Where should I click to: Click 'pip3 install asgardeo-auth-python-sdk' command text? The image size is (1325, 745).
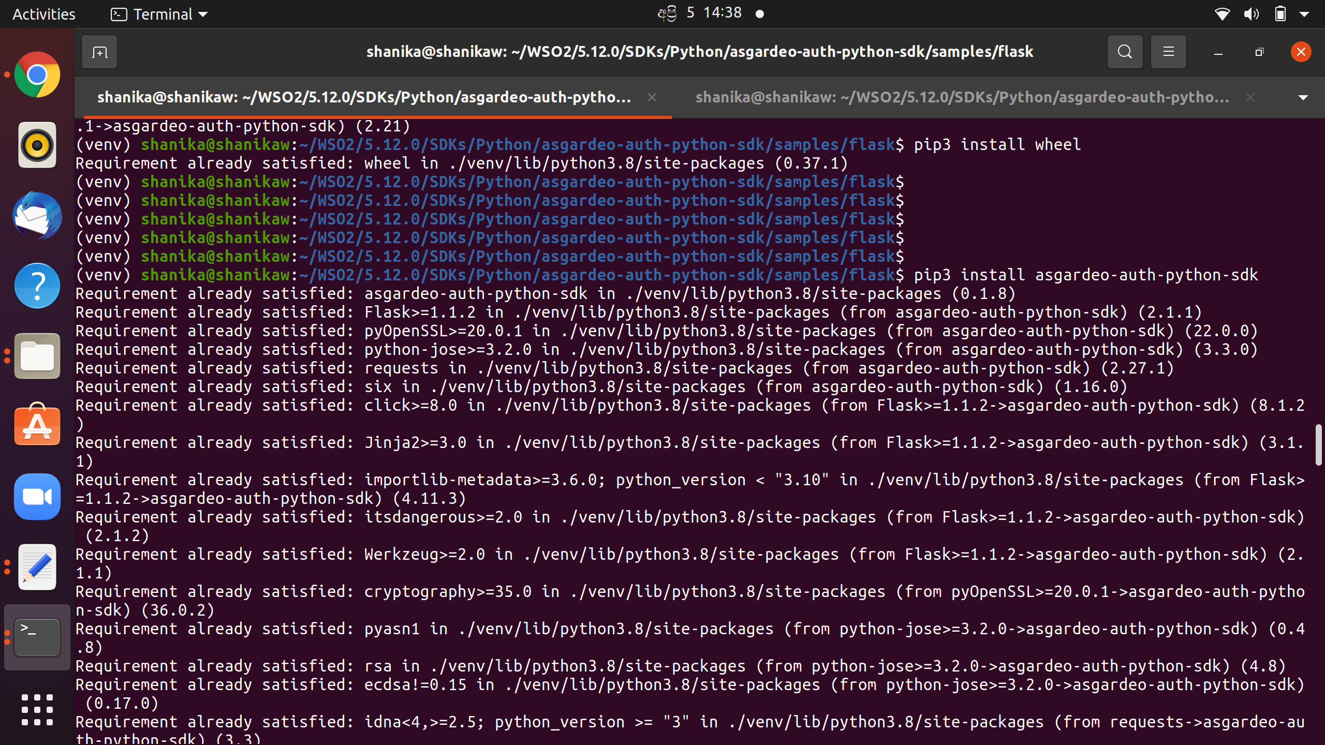tap(1086, 275)
